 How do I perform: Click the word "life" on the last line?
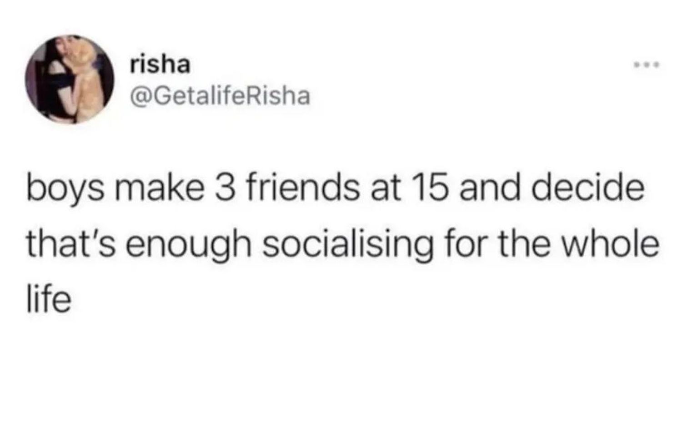pos(49,299)
